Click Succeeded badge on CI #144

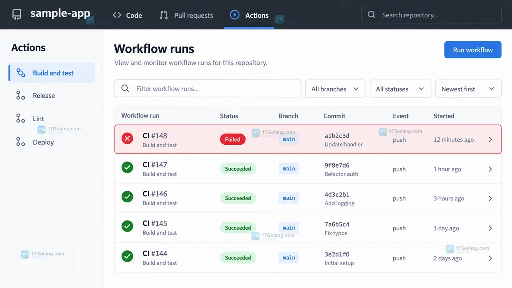click(x=238, y=258)
